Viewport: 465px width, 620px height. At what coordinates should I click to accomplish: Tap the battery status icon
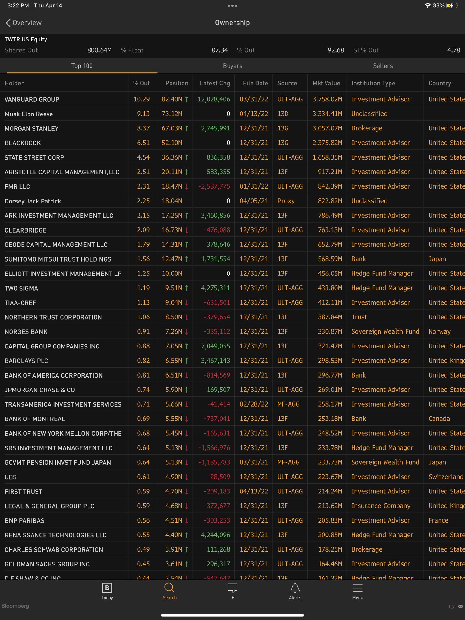452,5
